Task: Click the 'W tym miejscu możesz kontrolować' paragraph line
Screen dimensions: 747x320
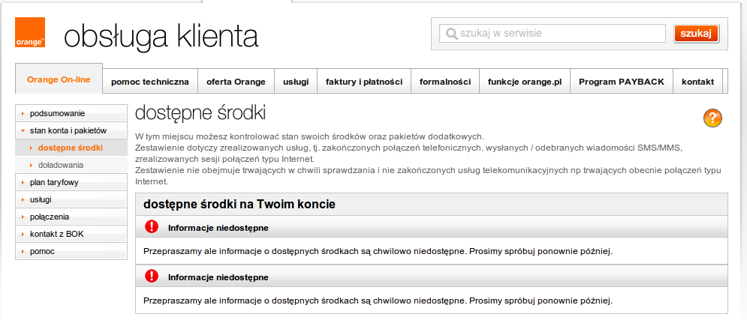Action: pyautogui.click(x=309, y=136)
